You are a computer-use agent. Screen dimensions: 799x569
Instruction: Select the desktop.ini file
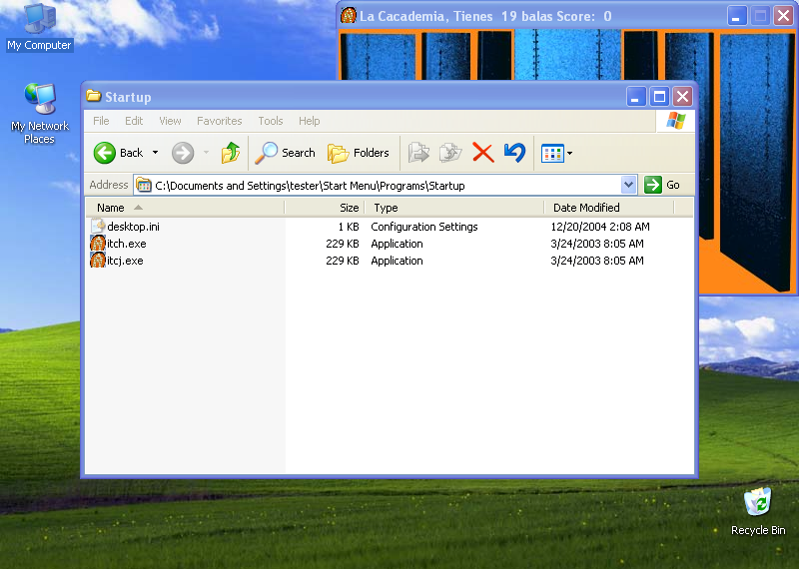pos(133,227)
